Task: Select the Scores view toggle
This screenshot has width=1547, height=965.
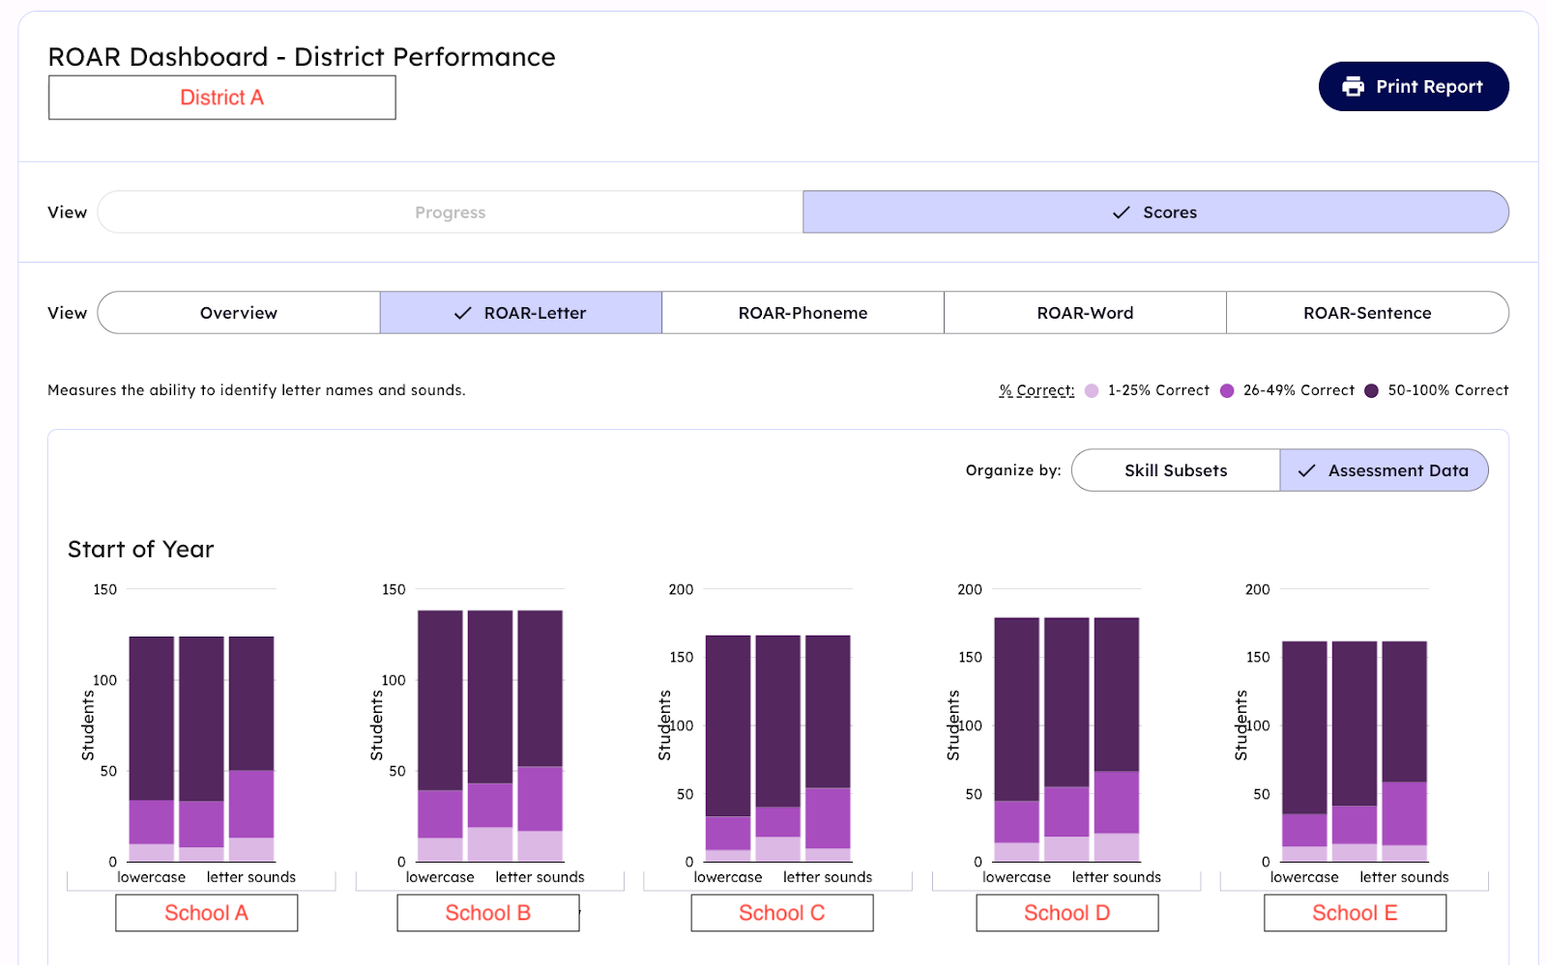Action: click(1155, 213)
